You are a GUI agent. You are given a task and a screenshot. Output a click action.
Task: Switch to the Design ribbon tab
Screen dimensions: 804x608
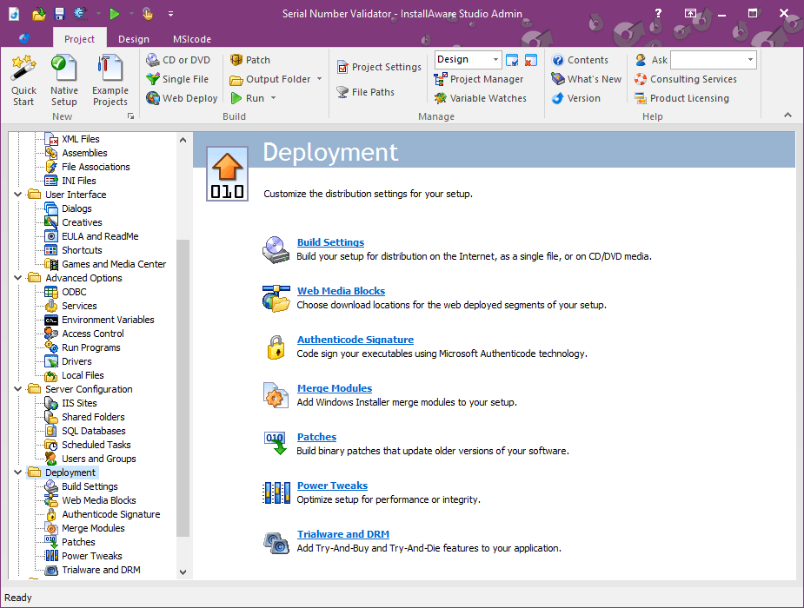click(x=133, y=38)
